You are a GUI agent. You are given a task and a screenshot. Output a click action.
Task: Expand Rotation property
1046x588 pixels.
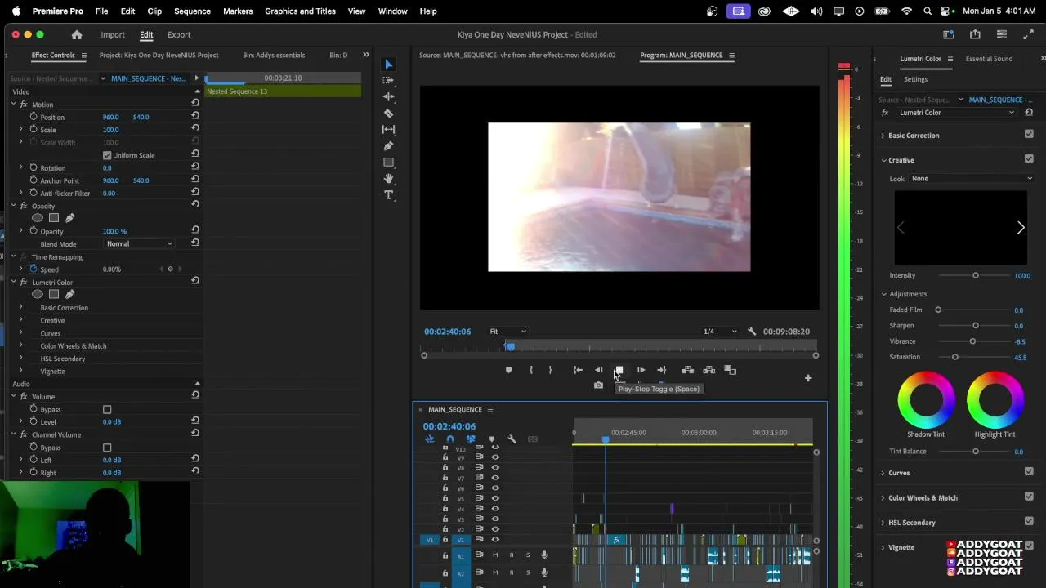(x=21, y=167)
